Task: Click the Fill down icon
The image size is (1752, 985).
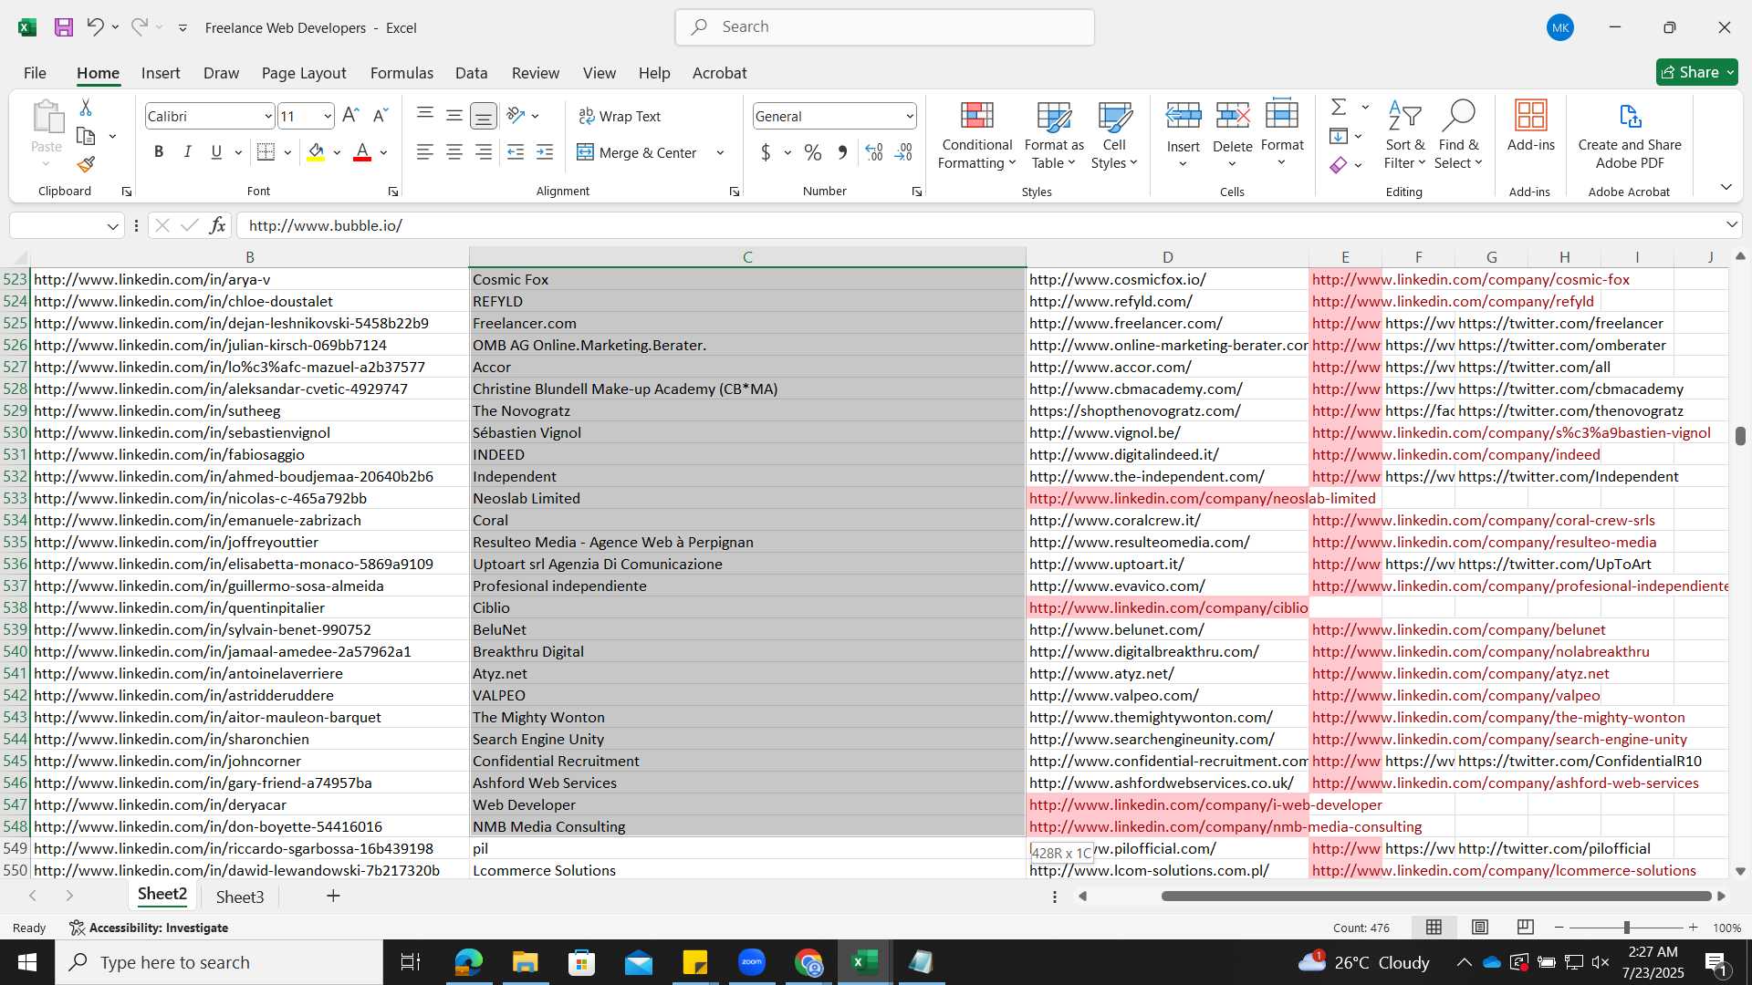Action: pos(1339,136)
